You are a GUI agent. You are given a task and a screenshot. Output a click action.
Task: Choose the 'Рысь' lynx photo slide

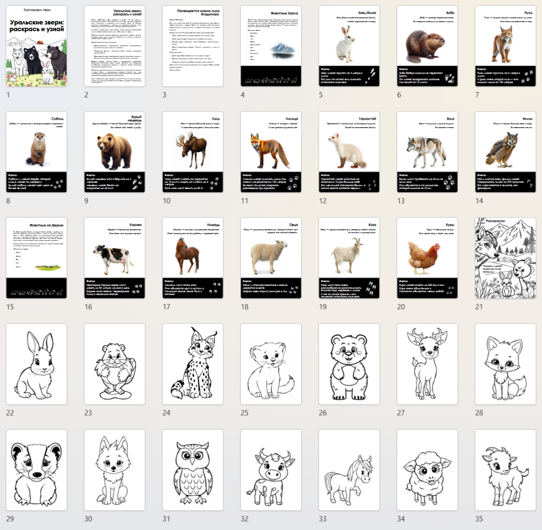point(505,46)
